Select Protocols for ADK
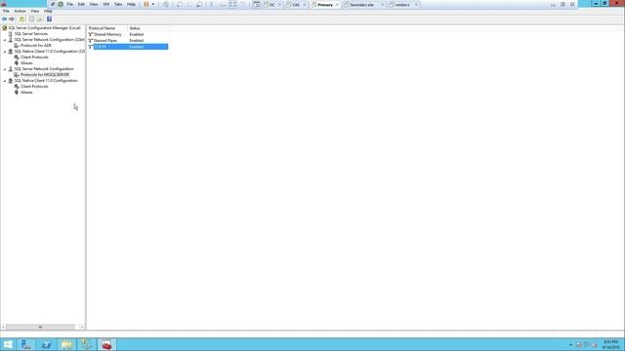Viewport: 625px width, 351px height. [36, 46]
